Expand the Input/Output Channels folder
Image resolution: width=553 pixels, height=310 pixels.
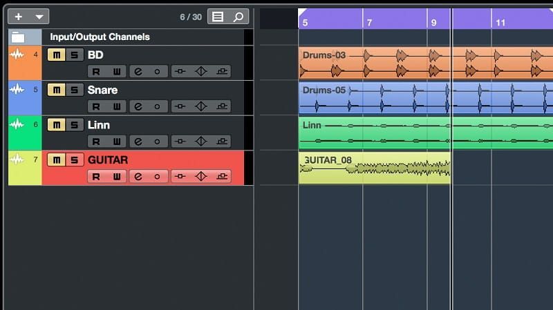point(18,37)
